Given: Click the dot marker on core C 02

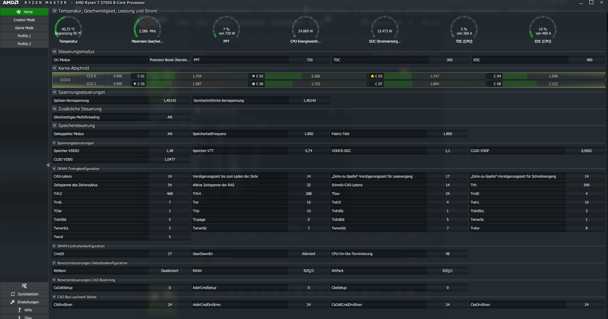Looking at the screenshot, I should pyautogui.click(x=253, y=76).
